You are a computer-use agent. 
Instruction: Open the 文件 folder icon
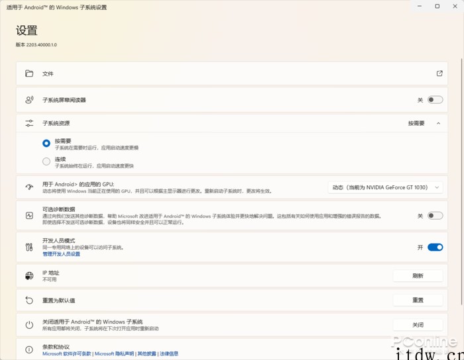click(x=29, y=73)
